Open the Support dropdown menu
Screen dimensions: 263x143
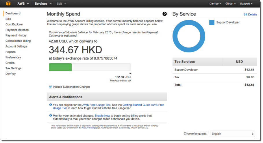(246, 3)
